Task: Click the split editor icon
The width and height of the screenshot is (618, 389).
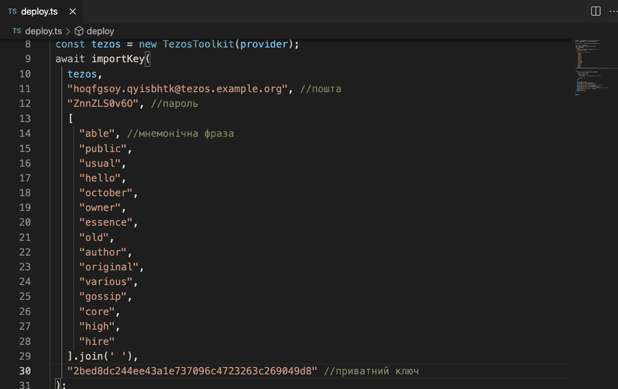Action: click(x=595, y=11)
